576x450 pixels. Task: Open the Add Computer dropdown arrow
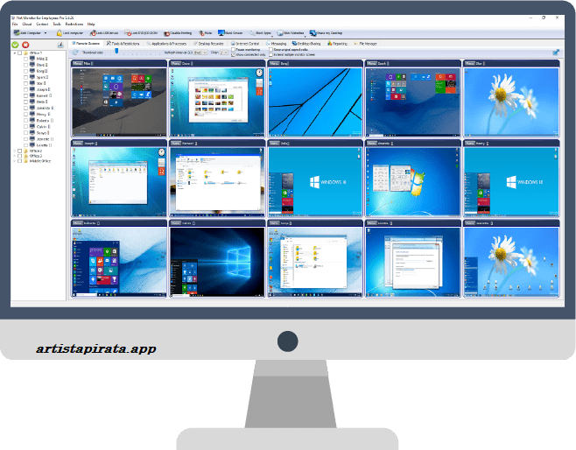coord(46,33)
